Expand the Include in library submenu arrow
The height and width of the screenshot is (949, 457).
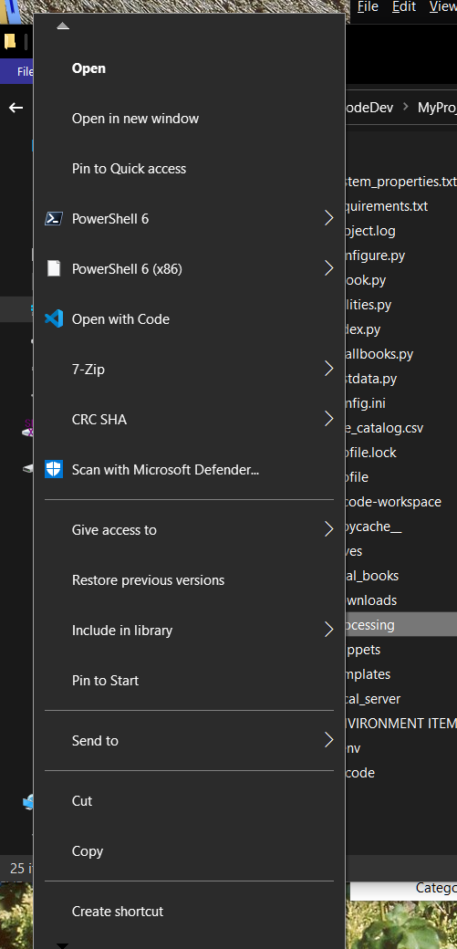(x=328, y=630)
